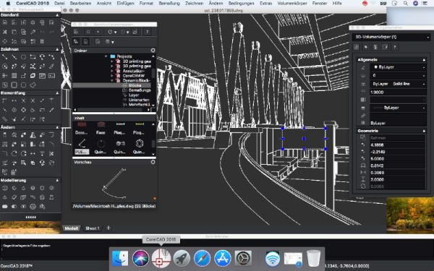Image resolution: width=434 pixels, height=271 pixels.
Task: Select the Rectangle tool in Zeichnen toolbar
Action: click(x=33, y=57)
